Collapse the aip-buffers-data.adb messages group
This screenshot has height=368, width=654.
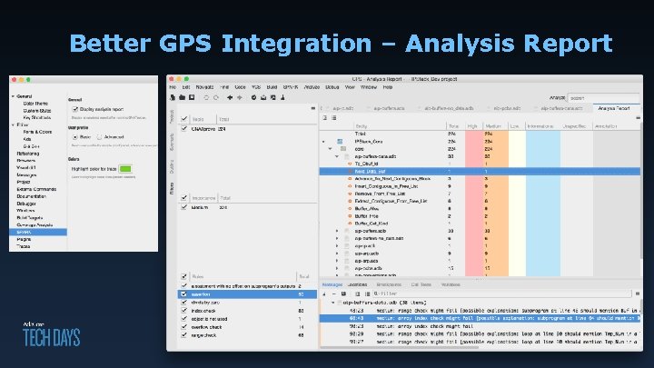point(333,303)
